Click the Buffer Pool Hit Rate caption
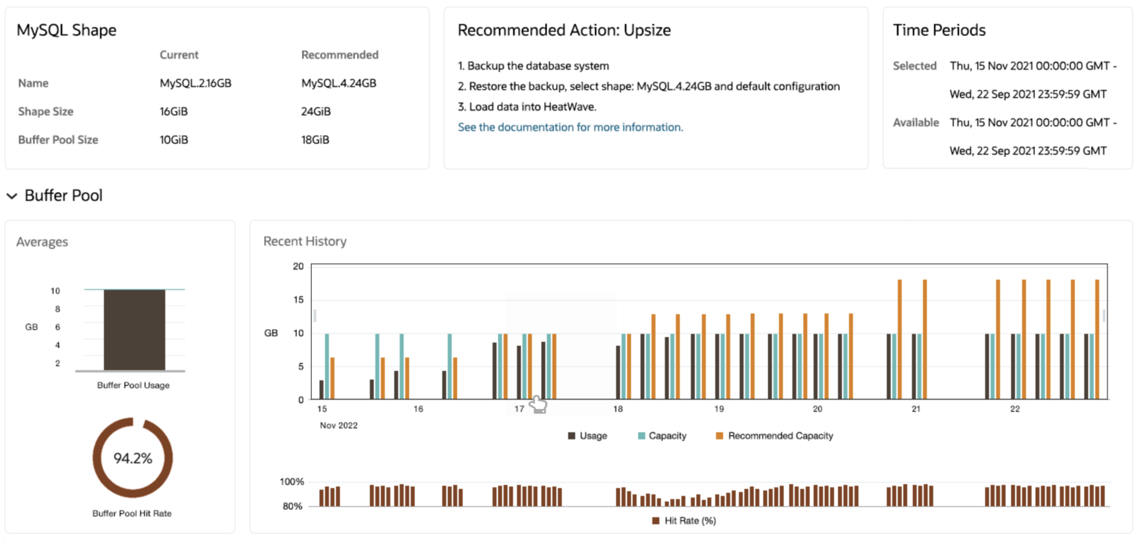Image resolution: width=1140 pixels, height=540 pixels. pos(132,513)
